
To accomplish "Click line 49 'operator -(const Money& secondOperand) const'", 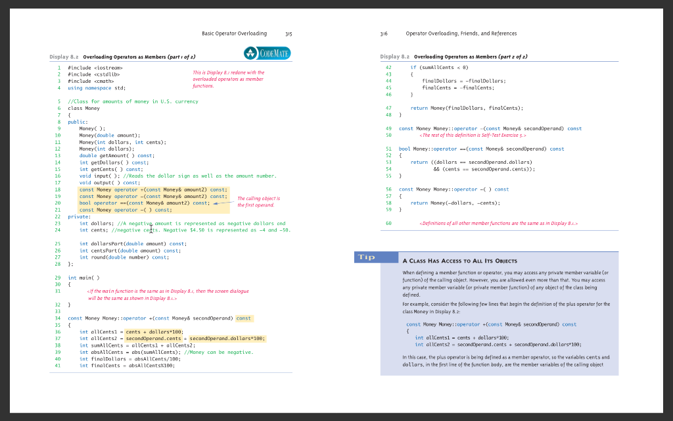I will click(x=490, y=128).
